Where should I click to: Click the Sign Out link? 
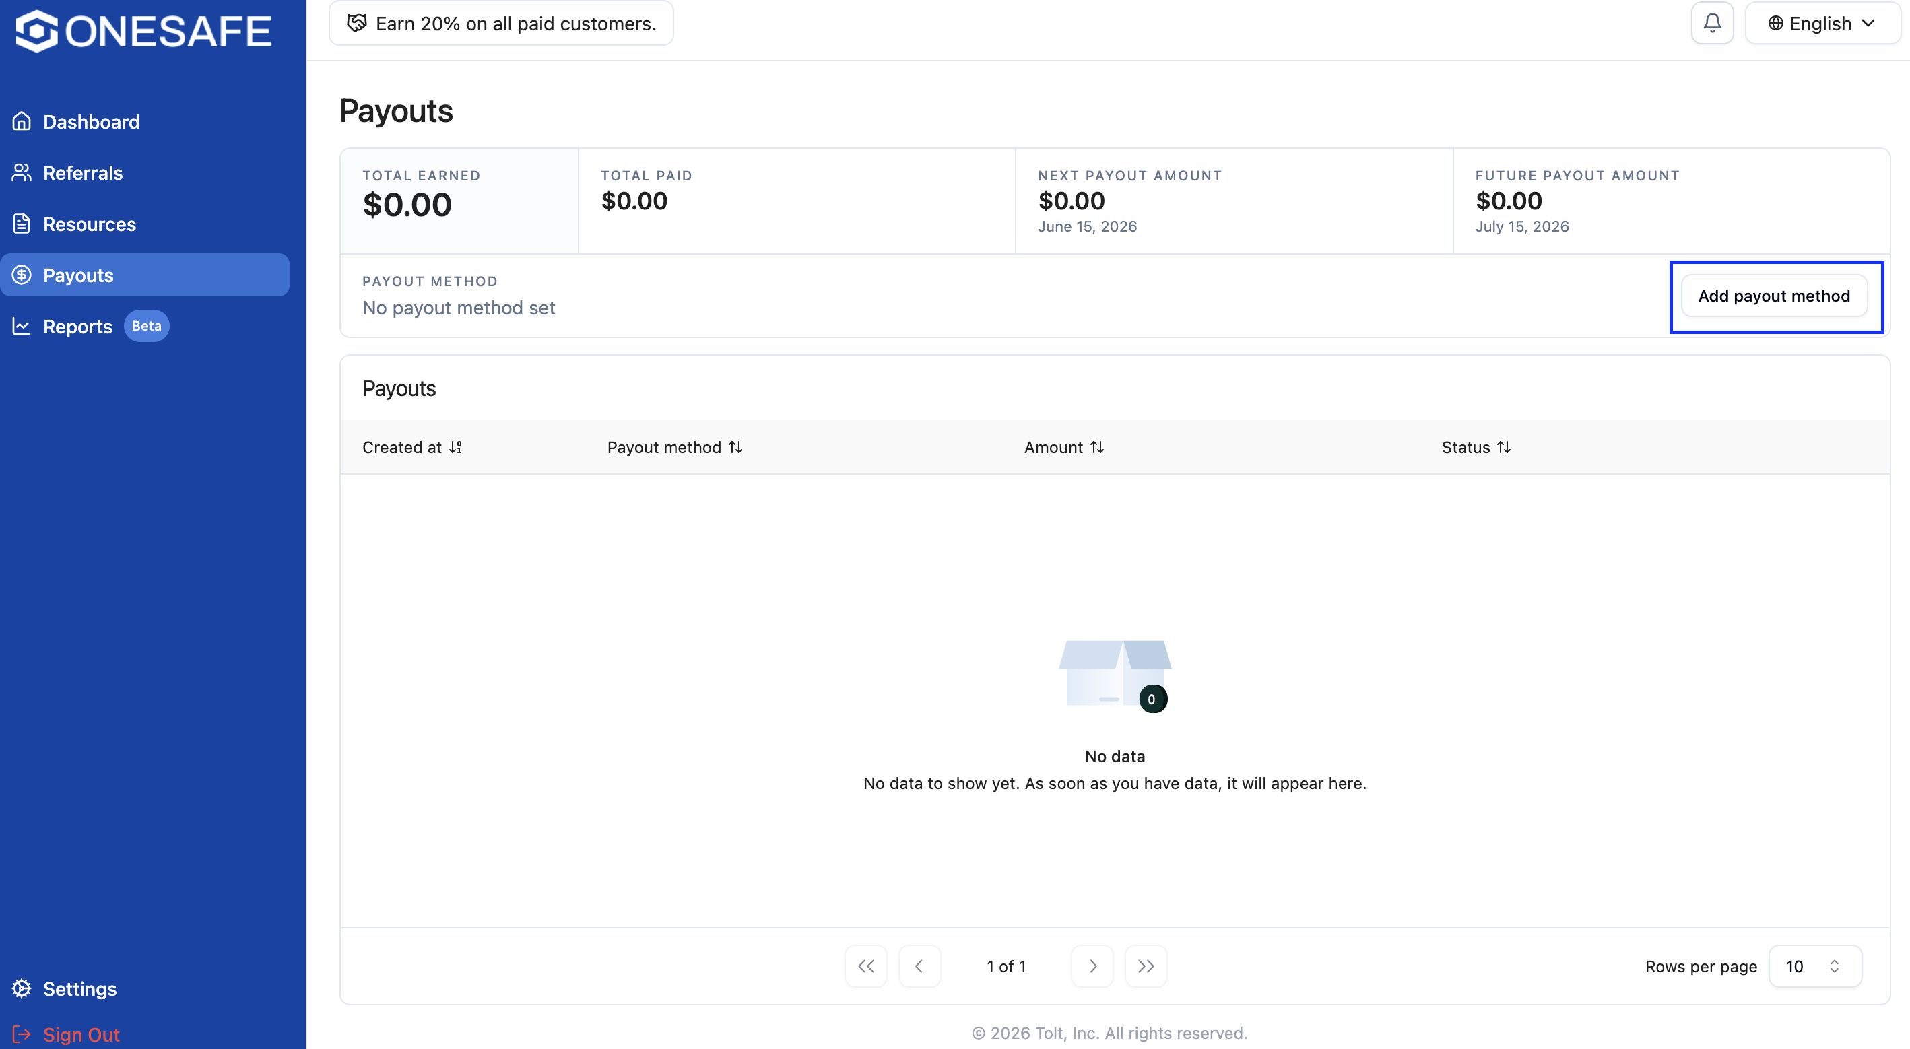coord(66,1034)
